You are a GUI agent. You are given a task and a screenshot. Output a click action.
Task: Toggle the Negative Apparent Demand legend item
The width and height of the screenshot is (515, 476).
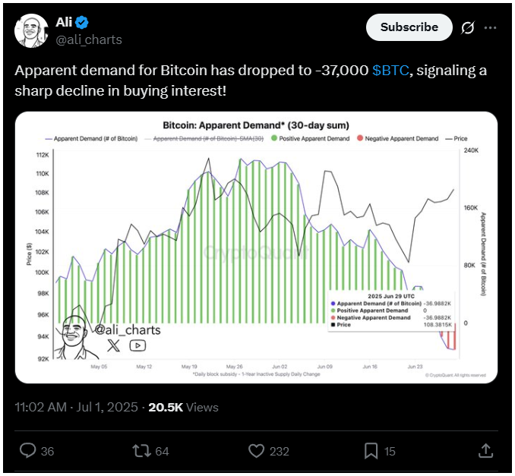[397, 138]
